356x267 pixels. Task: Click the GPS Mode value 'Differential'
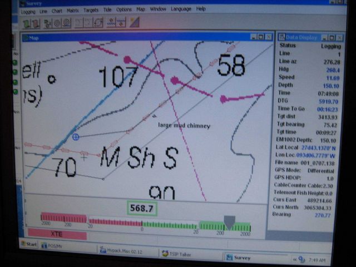tap(321, 171)
